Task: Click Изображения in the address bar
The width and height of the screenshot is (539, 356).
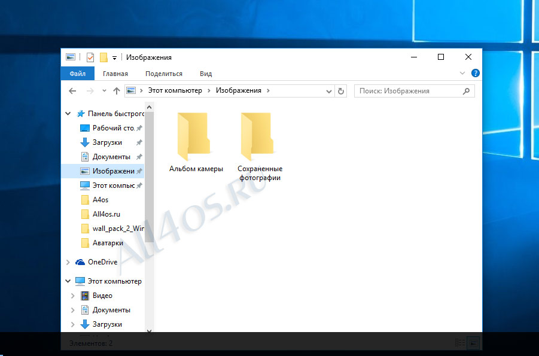Action: (x=239, y=90)
